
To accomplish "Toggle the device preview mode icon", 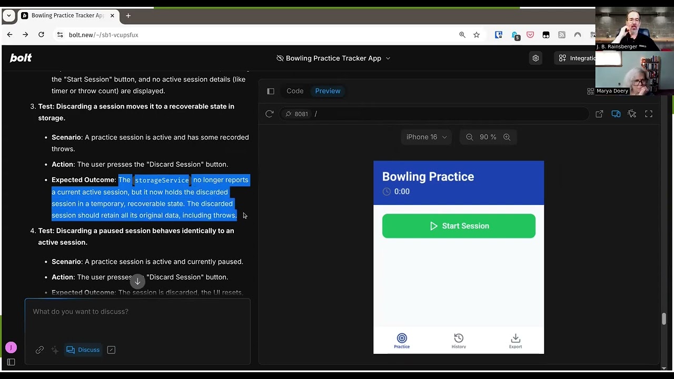I will (x=616, y=114).
